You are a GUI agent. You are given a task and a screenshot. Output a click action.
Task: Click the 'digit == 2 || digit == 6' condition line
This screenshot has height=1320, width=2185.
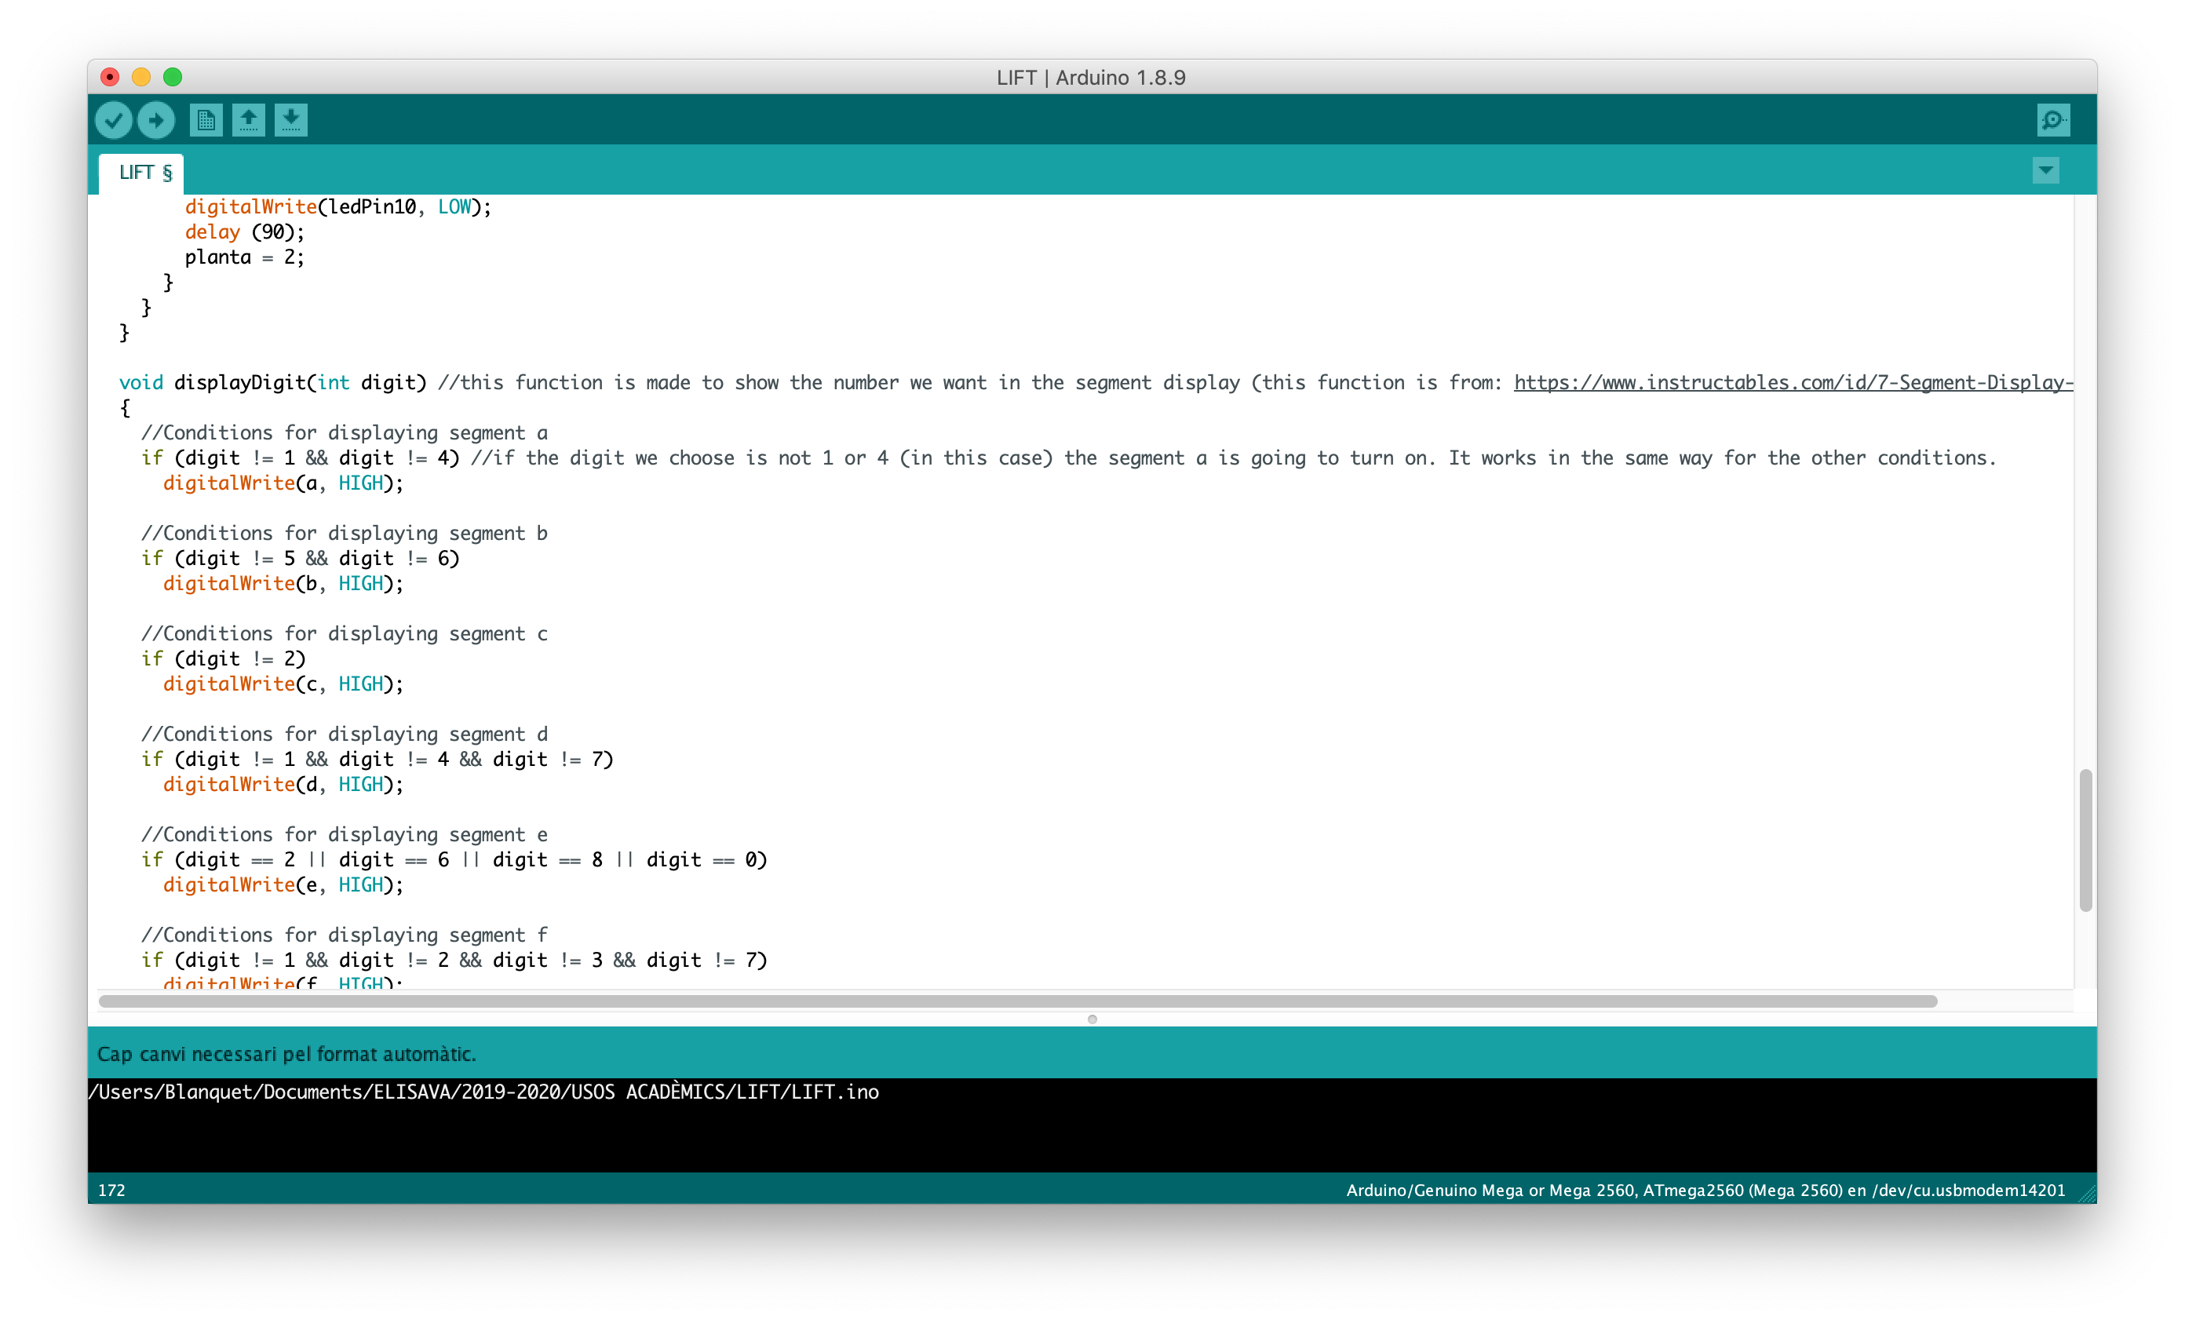[x=454, y=860]
